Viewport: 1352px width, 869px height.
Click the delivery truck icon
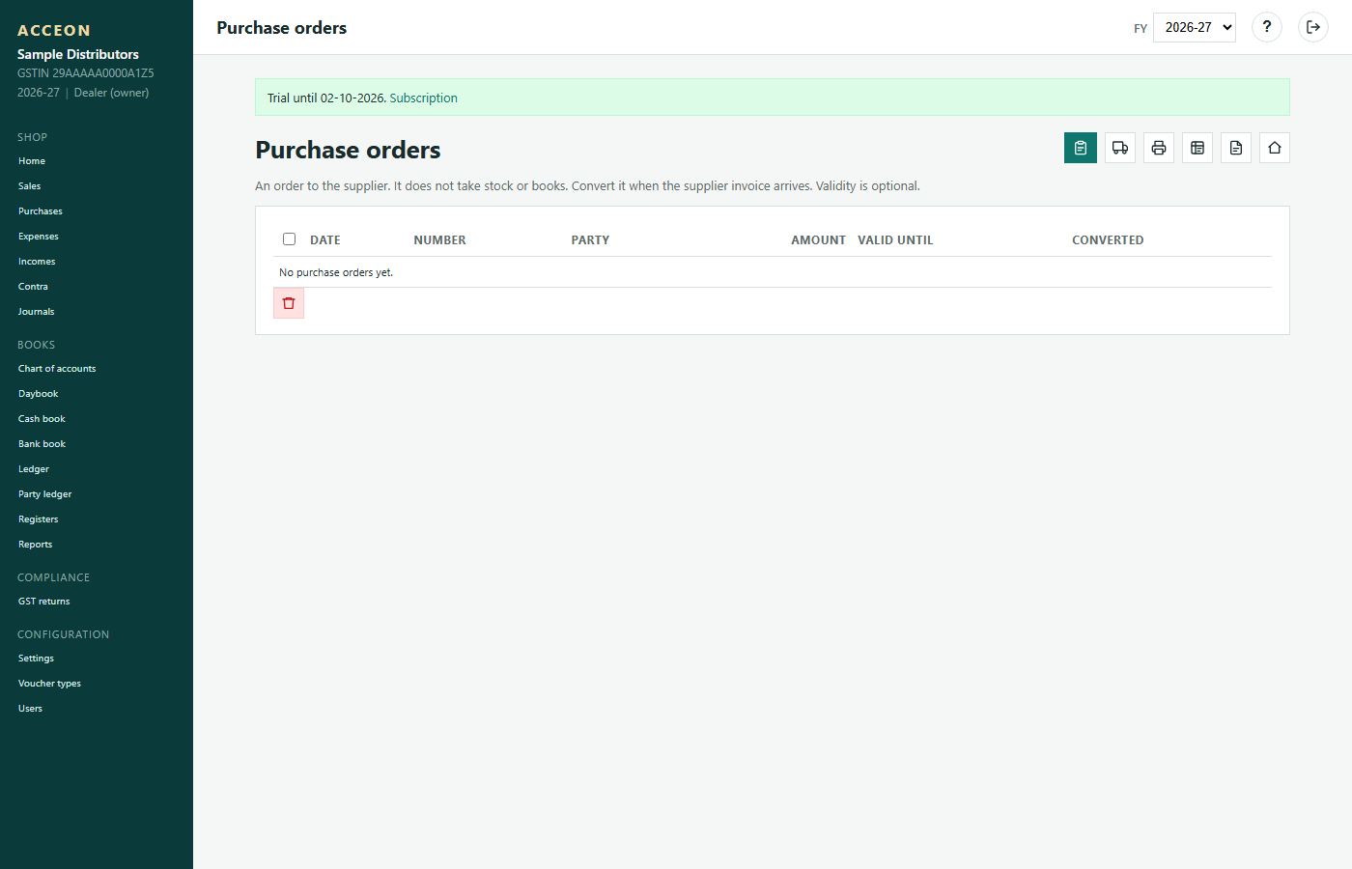[1120, 148]
